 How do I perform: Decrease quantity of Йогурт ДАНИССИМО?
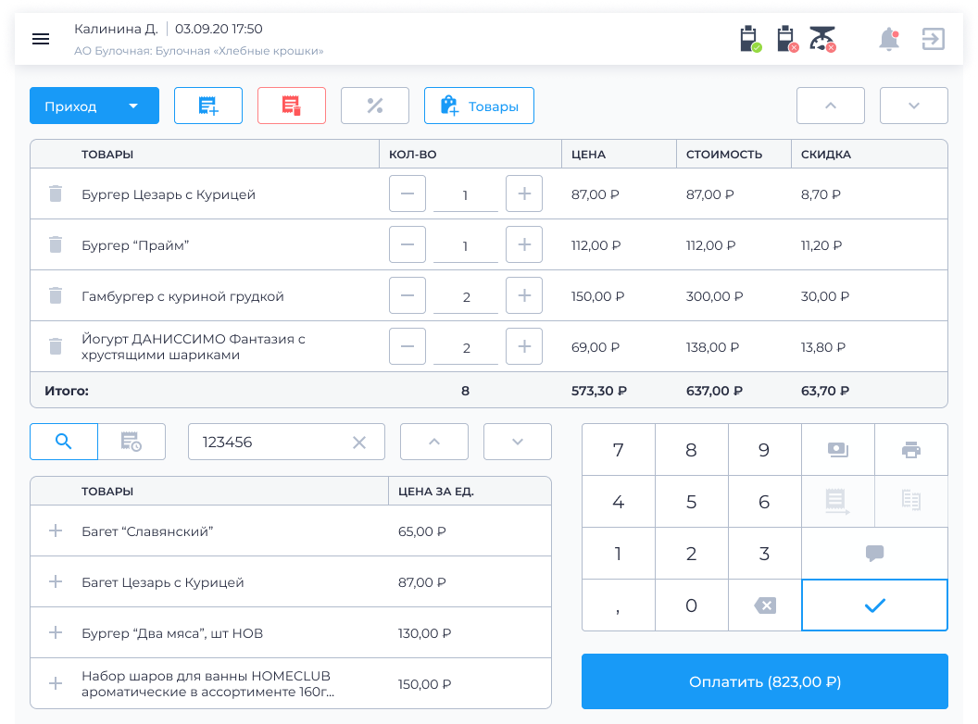click(x=407, y=346)
